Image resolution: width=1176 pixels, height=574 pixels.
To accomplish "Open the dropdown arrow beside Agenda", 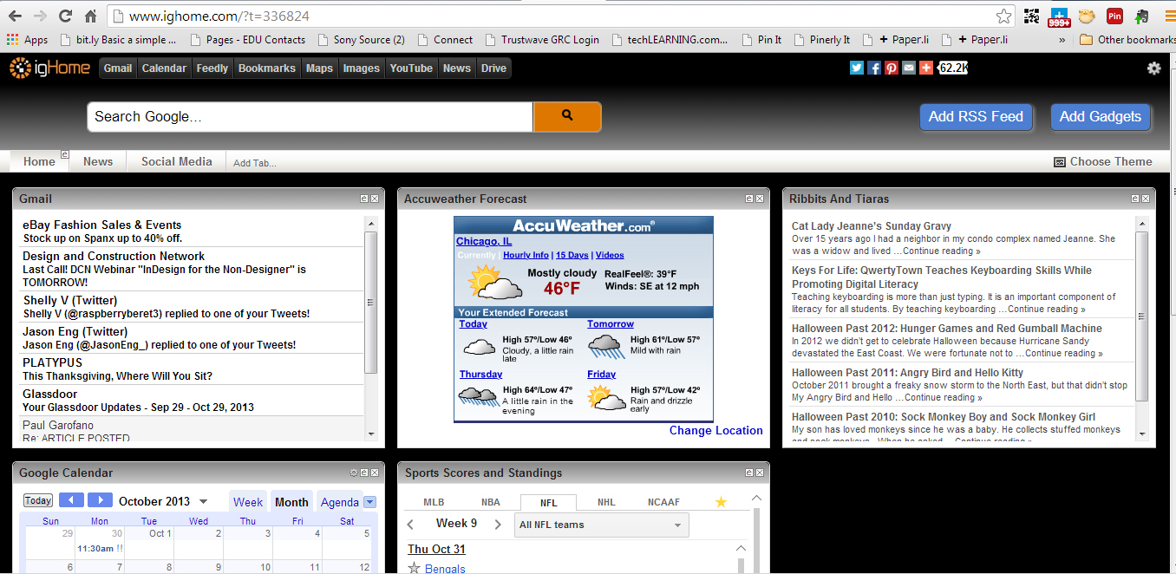I will pos(369,502).
